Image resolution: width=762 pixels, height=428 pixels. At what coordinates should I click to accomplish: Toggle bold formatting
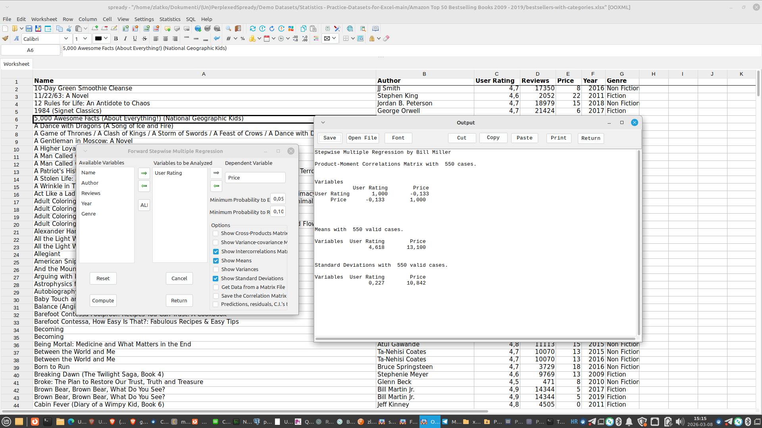(116, 38)
